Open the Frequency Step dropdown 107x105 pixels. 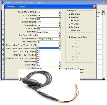click(x=60, y=26)
